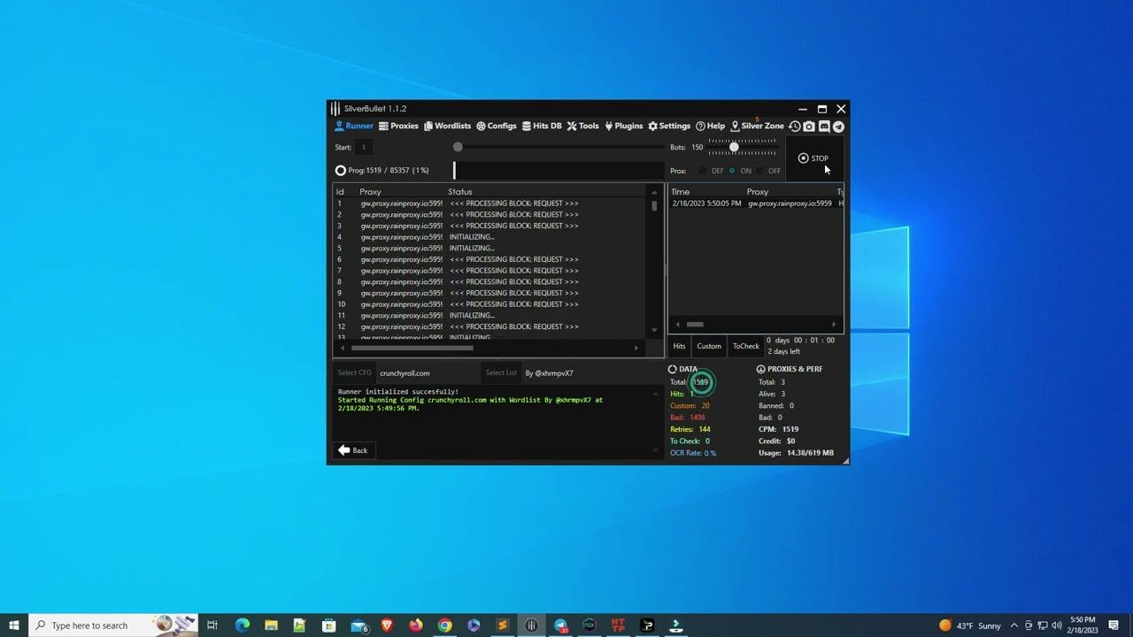Click the Bots count slider handle

[734, 147]
